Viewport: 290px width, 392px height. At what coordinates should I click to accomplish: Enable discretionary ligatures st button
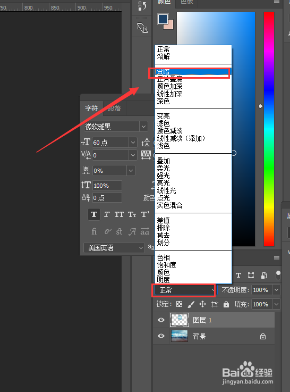120,231
